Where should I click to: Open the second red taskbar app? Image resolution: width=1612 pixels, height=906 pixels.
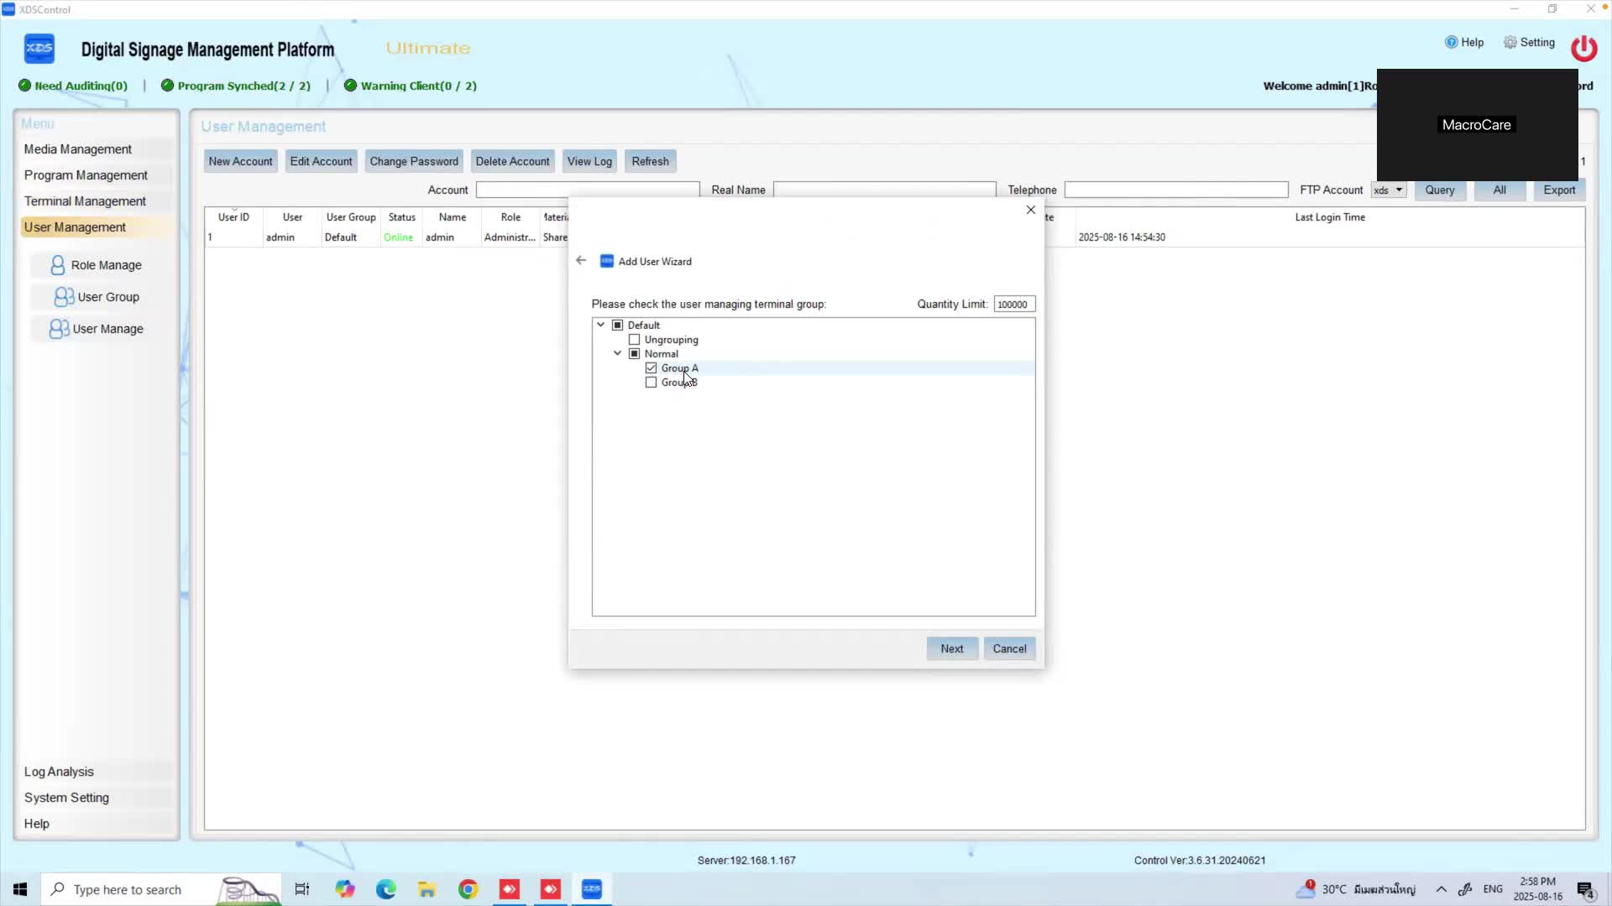click(551, 889)
